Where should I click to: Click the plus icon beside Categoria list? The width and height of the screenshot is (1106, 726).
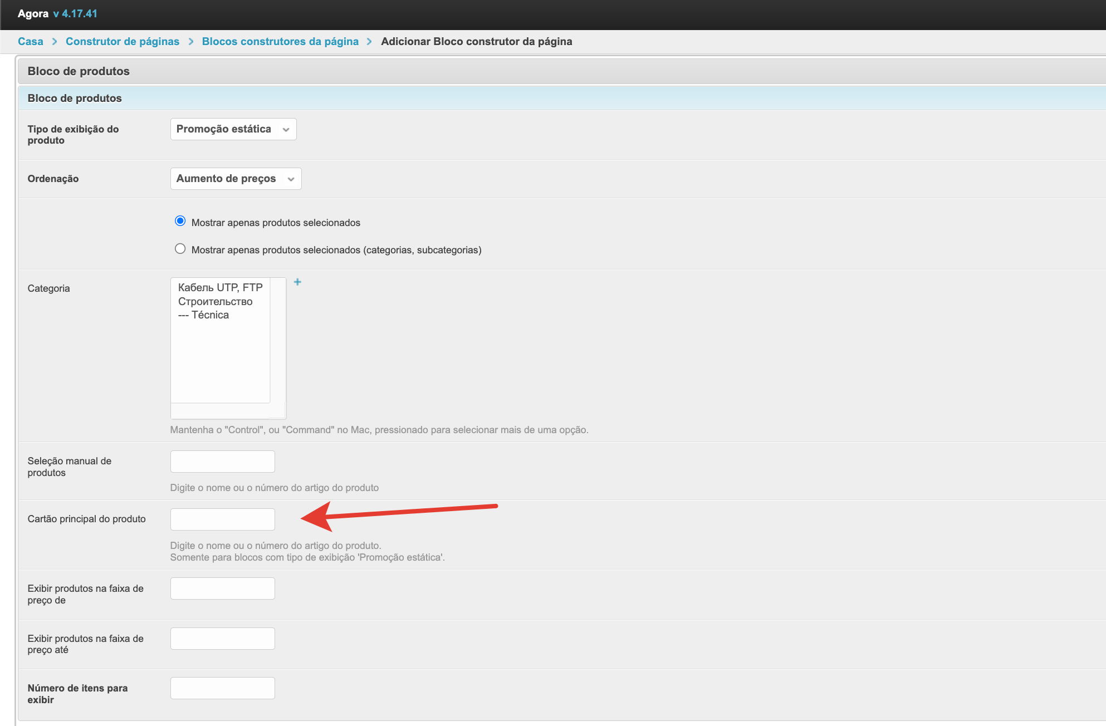(x=297, y=282)
